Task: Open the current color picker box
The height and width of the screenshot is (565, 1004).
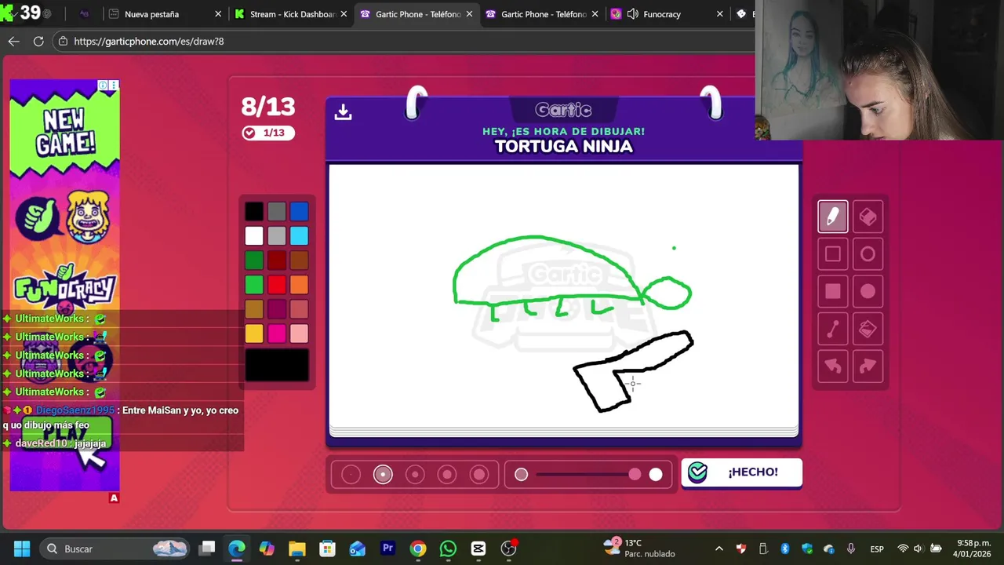Action: pos(277,366)
